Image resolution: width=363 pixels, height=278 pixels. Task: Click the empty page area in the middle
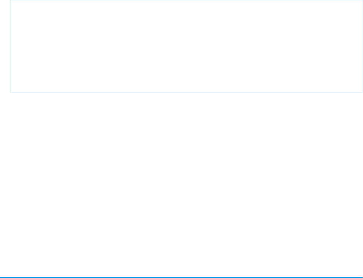coord(181,179)
